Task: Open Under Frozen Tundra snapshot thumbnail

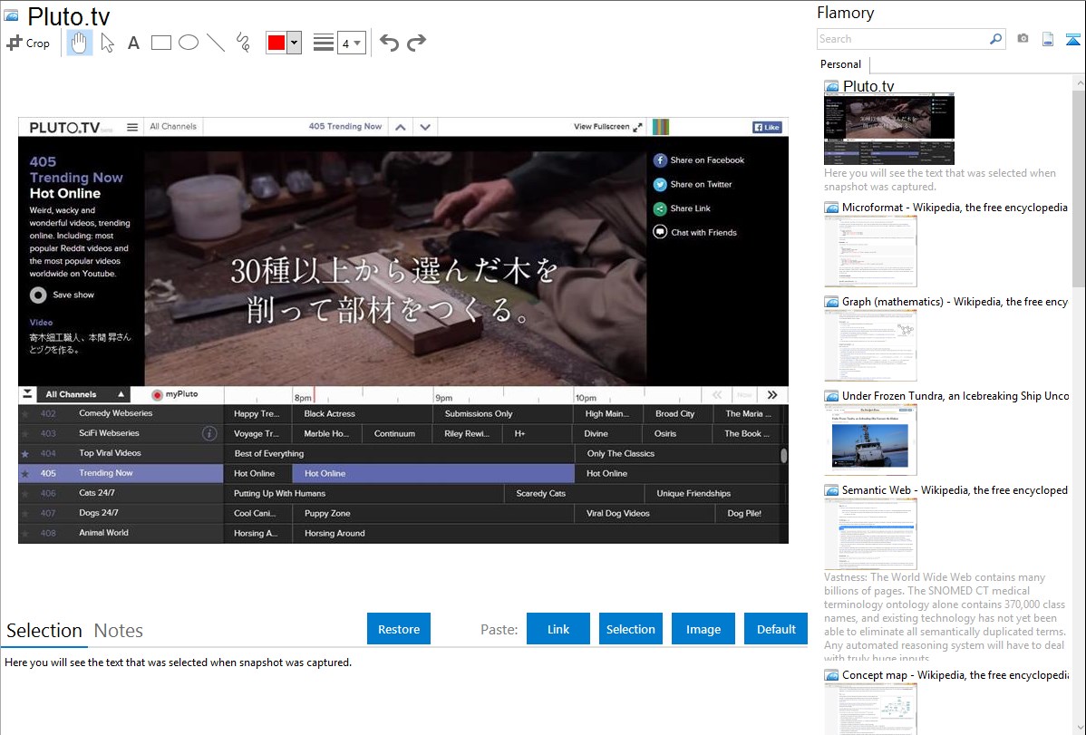Action: pyautogui.click(x=870, y=440)
